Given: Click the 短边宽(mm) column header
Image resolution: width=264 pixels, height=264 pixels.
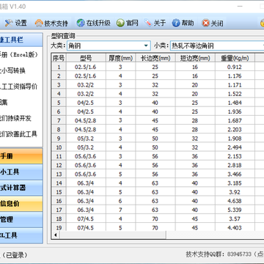Looking at the screenshot, I should 195,58.
